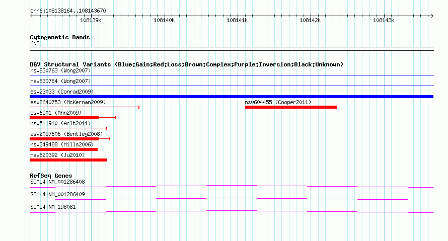Select the Cytogenetic Bands track title

(60, 37)
